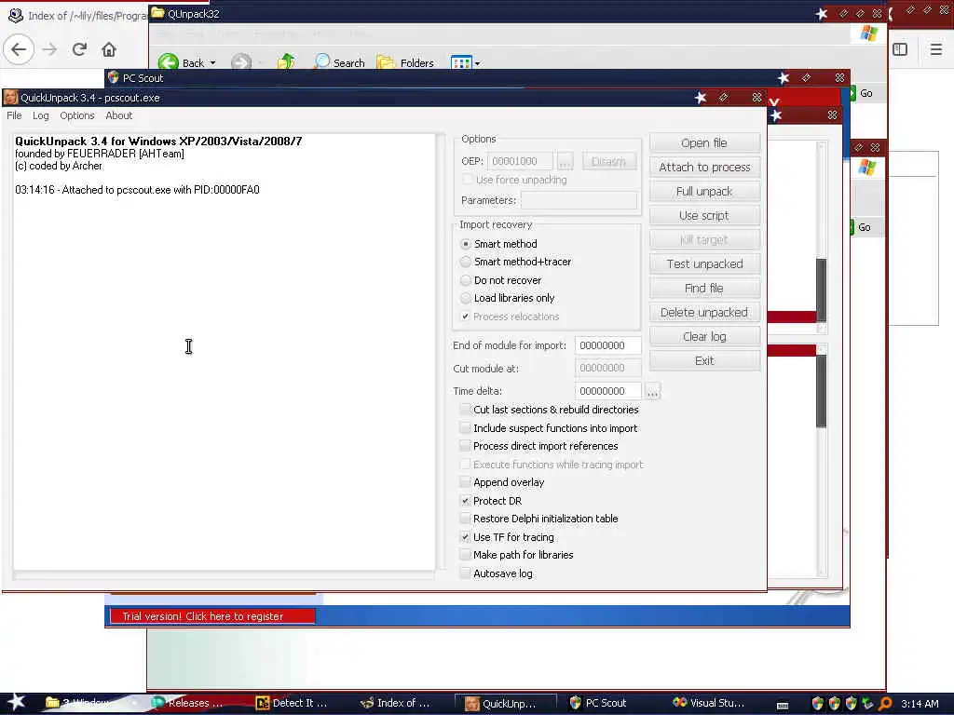Switch to Detect It taskbar item
Image resolution: width=954 pixels, height=715 pixels.
292,703
